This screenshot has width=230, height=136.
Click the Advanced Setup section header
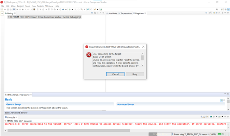(125, 105)
